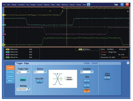Open the File menu
Screen dimensions: 133x101
click(4, 5)
